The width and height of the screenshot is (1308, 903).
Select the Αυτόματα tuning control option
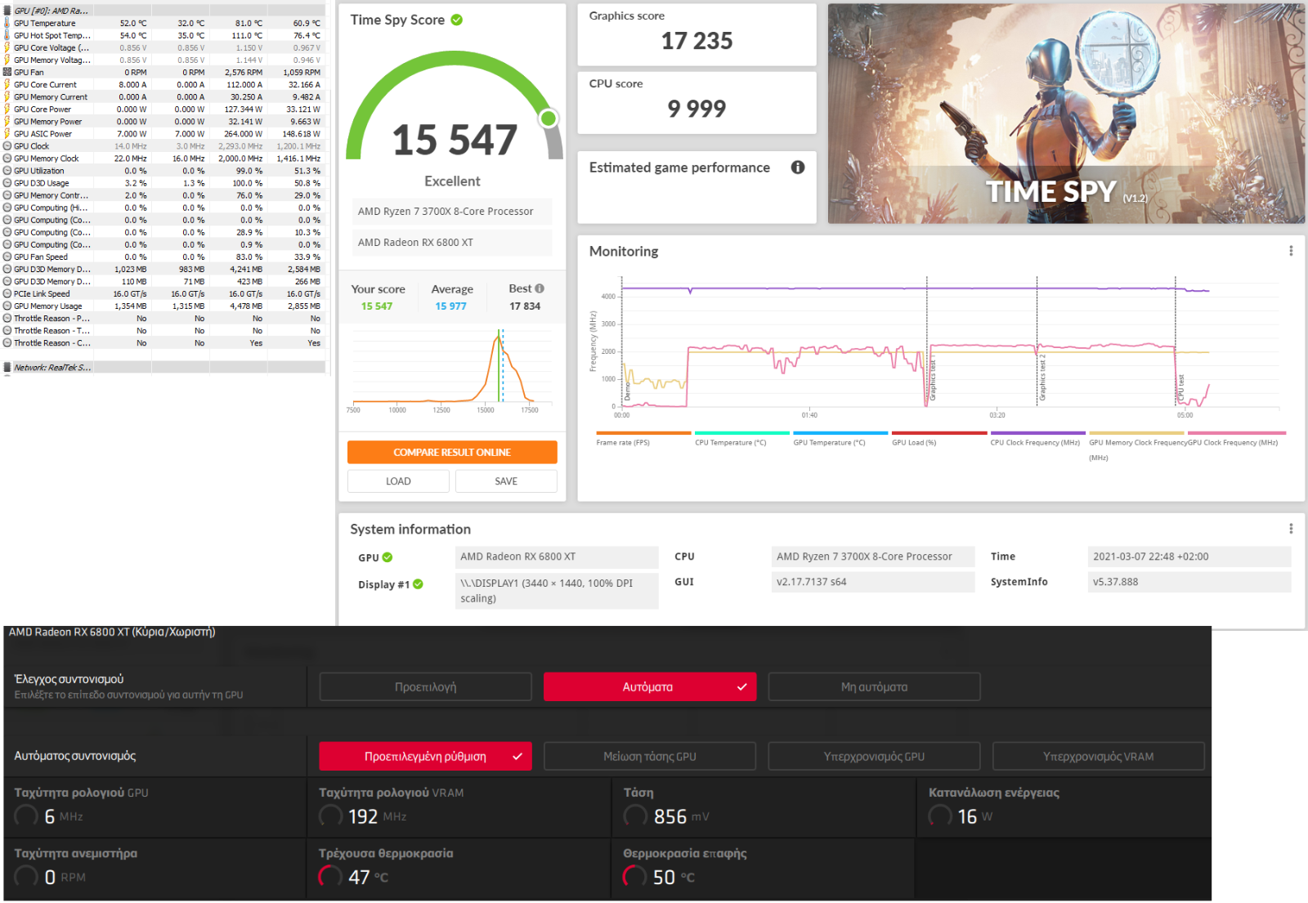point(650,686)
